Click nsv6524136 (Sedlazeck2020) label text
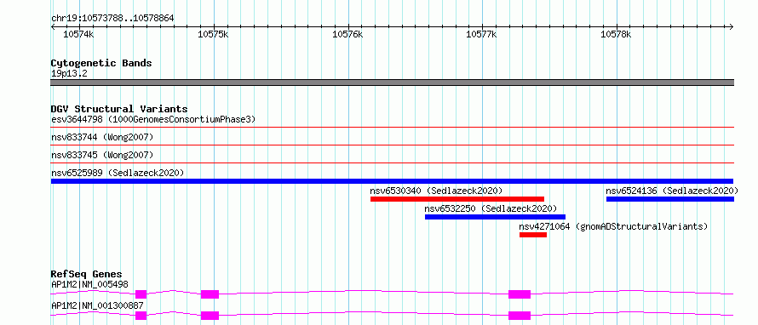 [673, 191]
